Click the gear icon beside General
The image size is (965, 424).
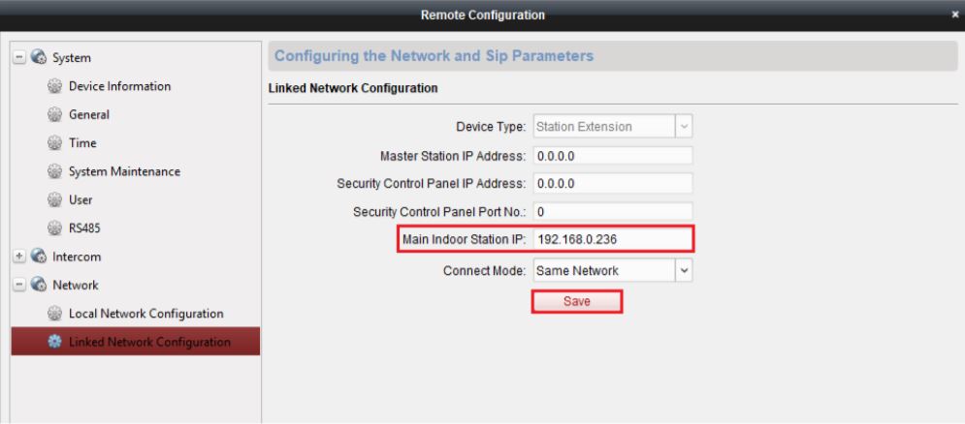point(55,115)
